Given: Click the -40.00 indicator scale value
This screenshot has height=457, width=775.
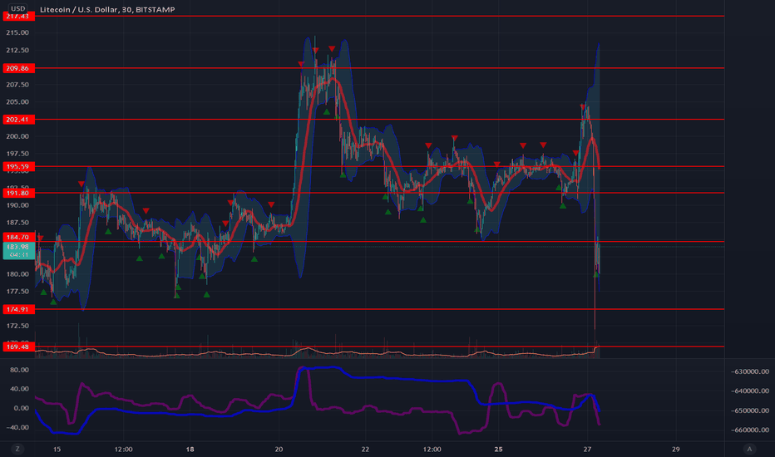Looking at the screenshot, I should pos(19,428).
